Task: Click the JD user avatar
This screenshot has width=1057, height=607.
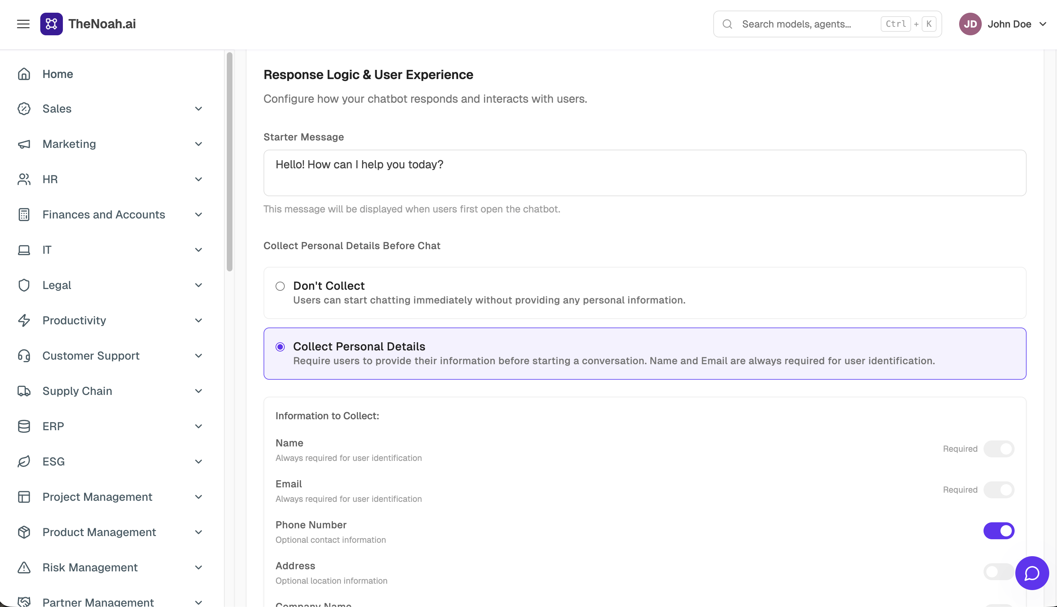Action: tap(970, 24)
